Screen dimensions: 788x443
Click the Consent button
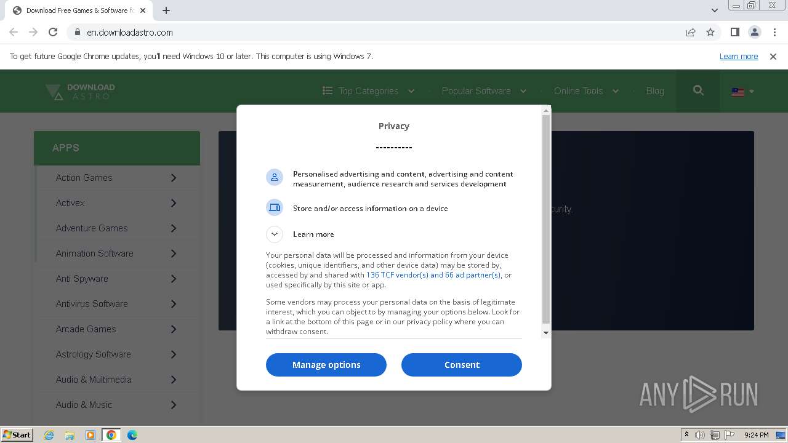[462, 365]
